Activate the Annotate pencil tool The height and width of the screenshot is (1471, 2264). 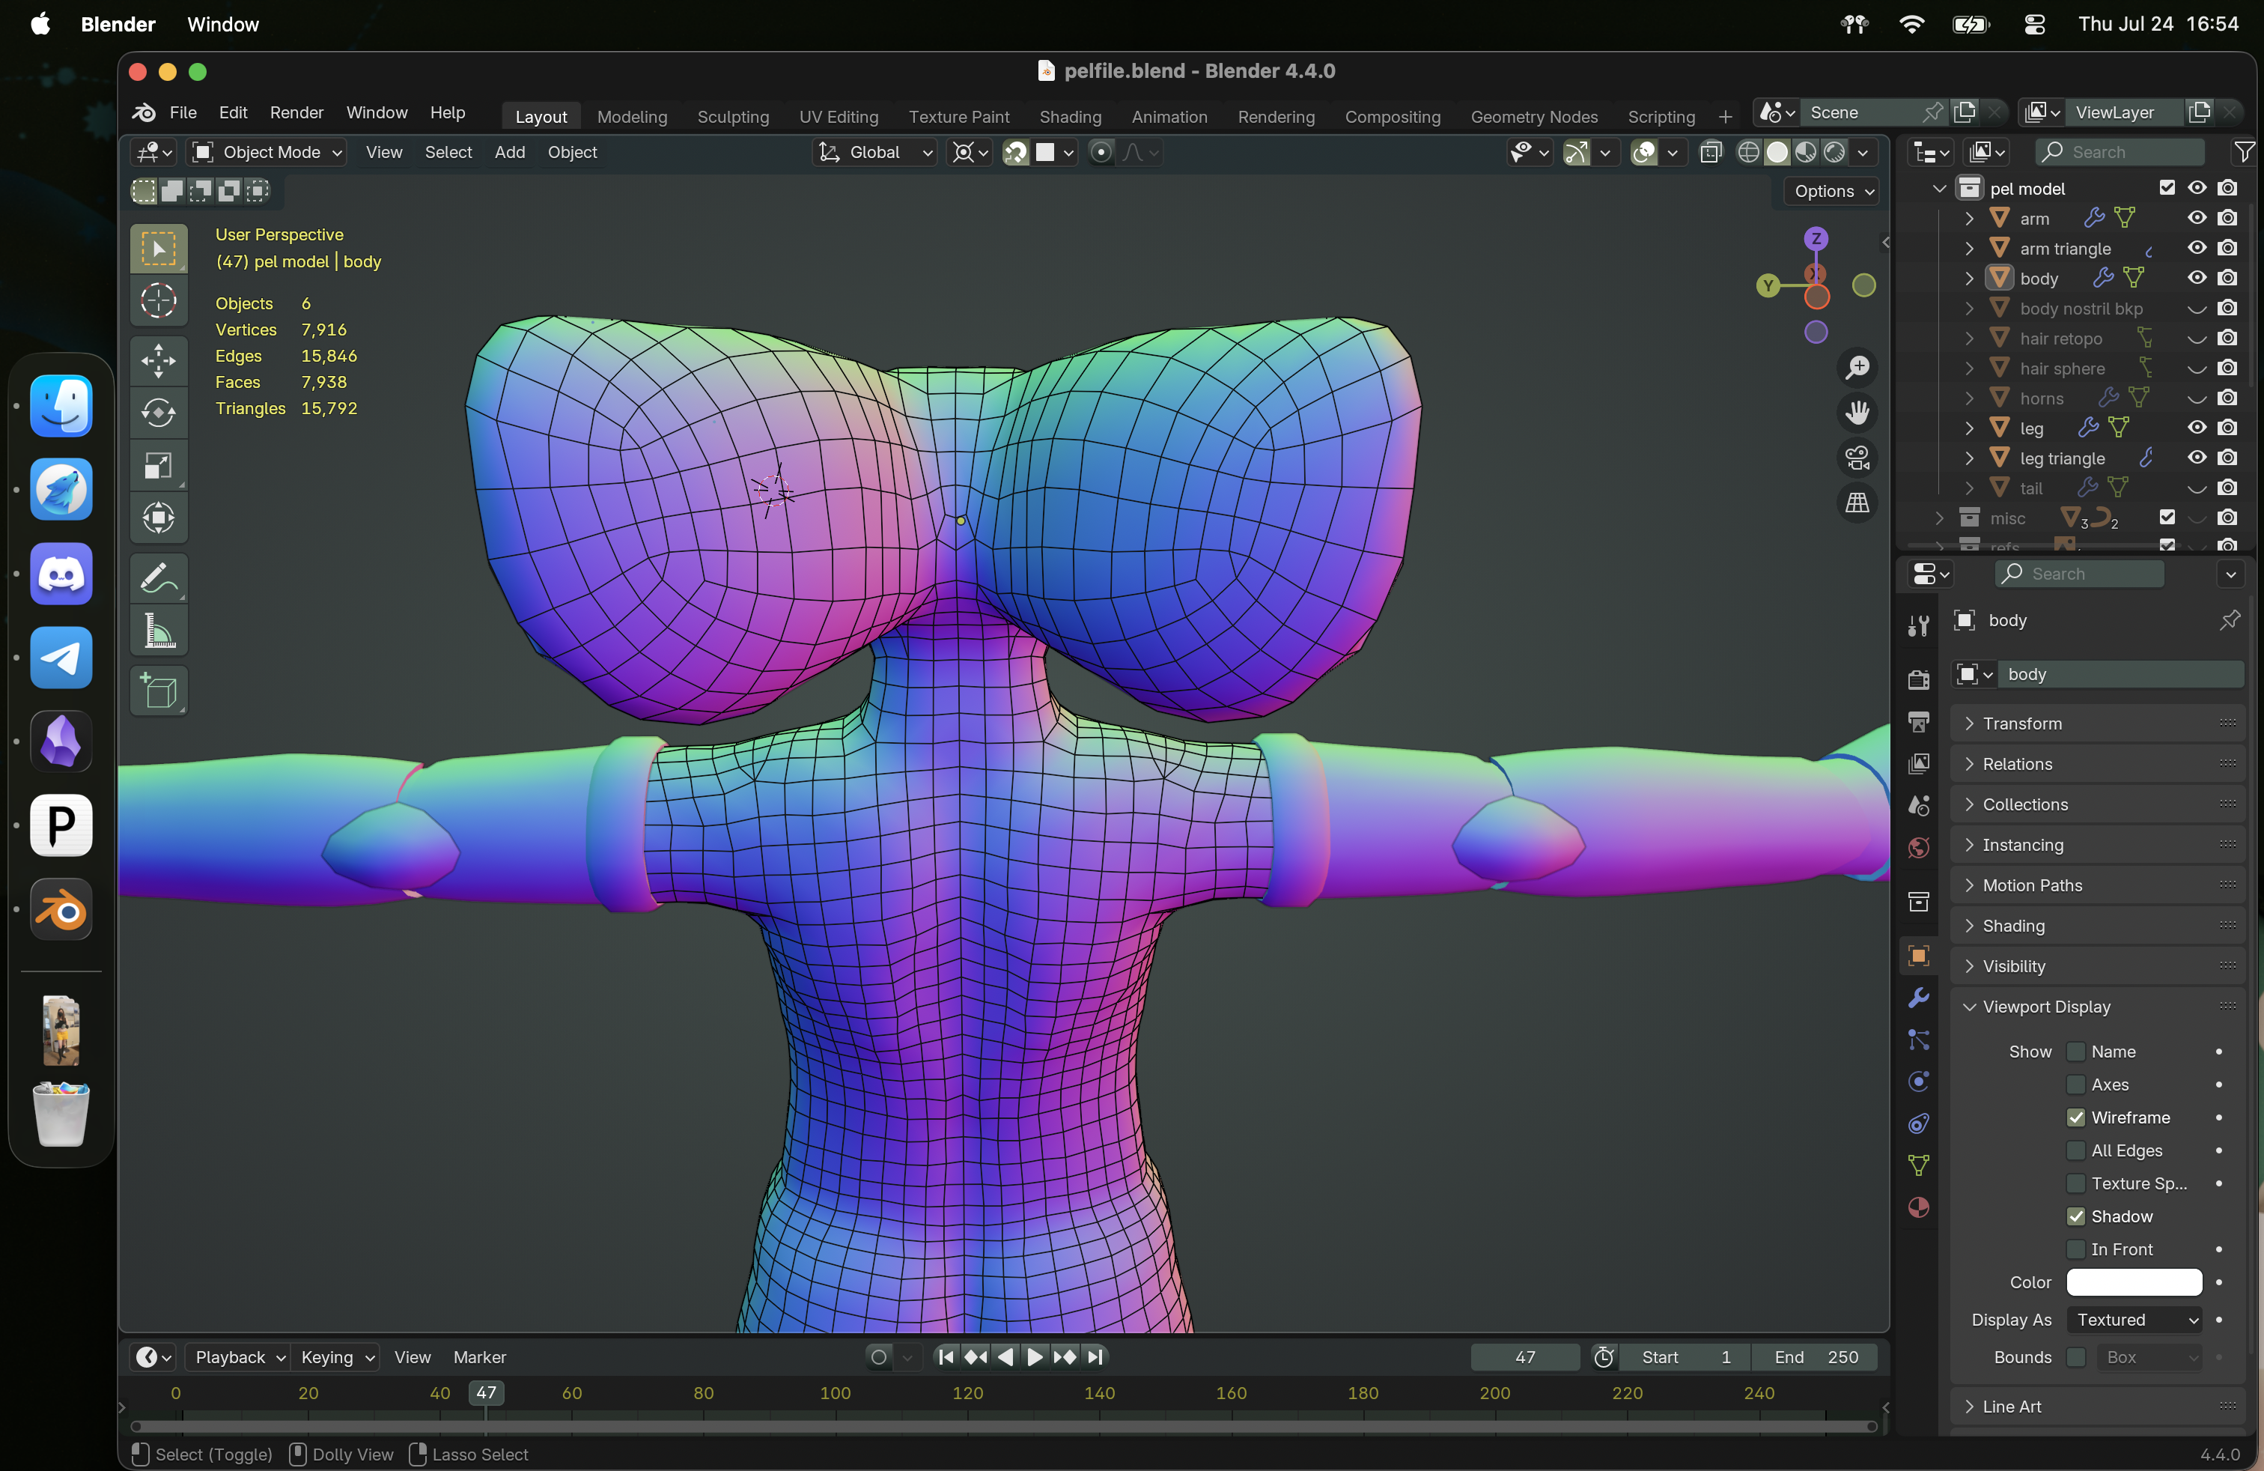click(158, 577)
